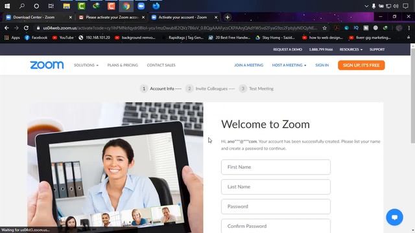Click the SIGN IN link
The height and width of the screenshot is (233, 415).
coord(322,65)
